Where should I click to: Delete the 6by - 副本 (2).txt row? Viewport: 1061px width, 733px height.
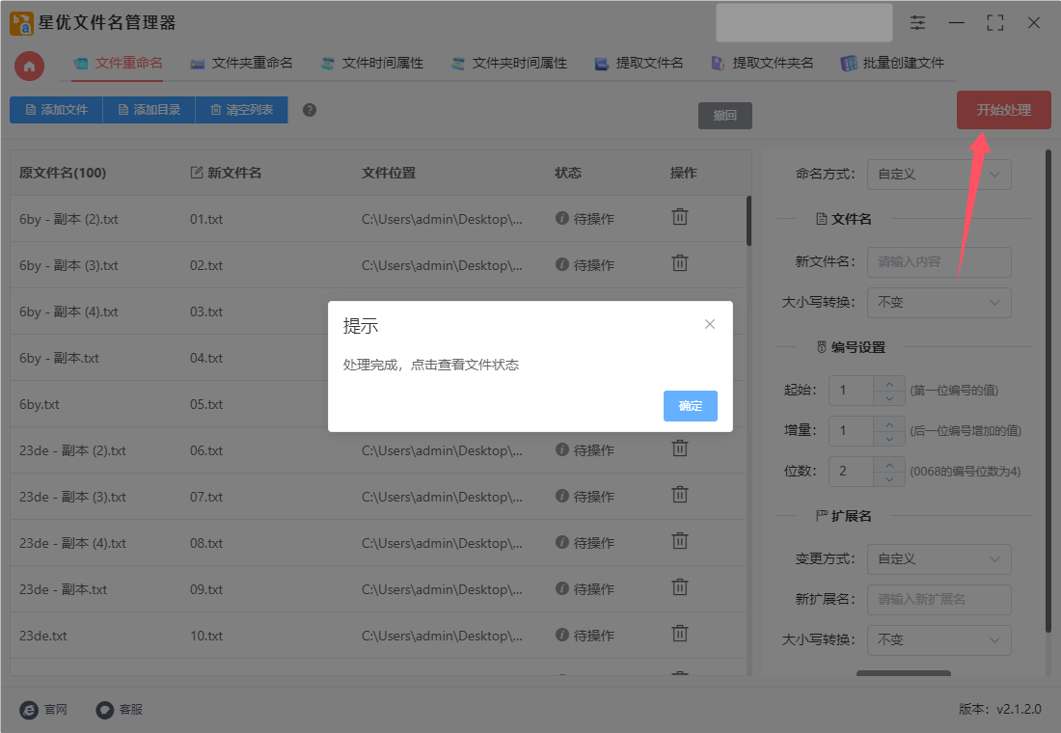[x=679, y=217]
